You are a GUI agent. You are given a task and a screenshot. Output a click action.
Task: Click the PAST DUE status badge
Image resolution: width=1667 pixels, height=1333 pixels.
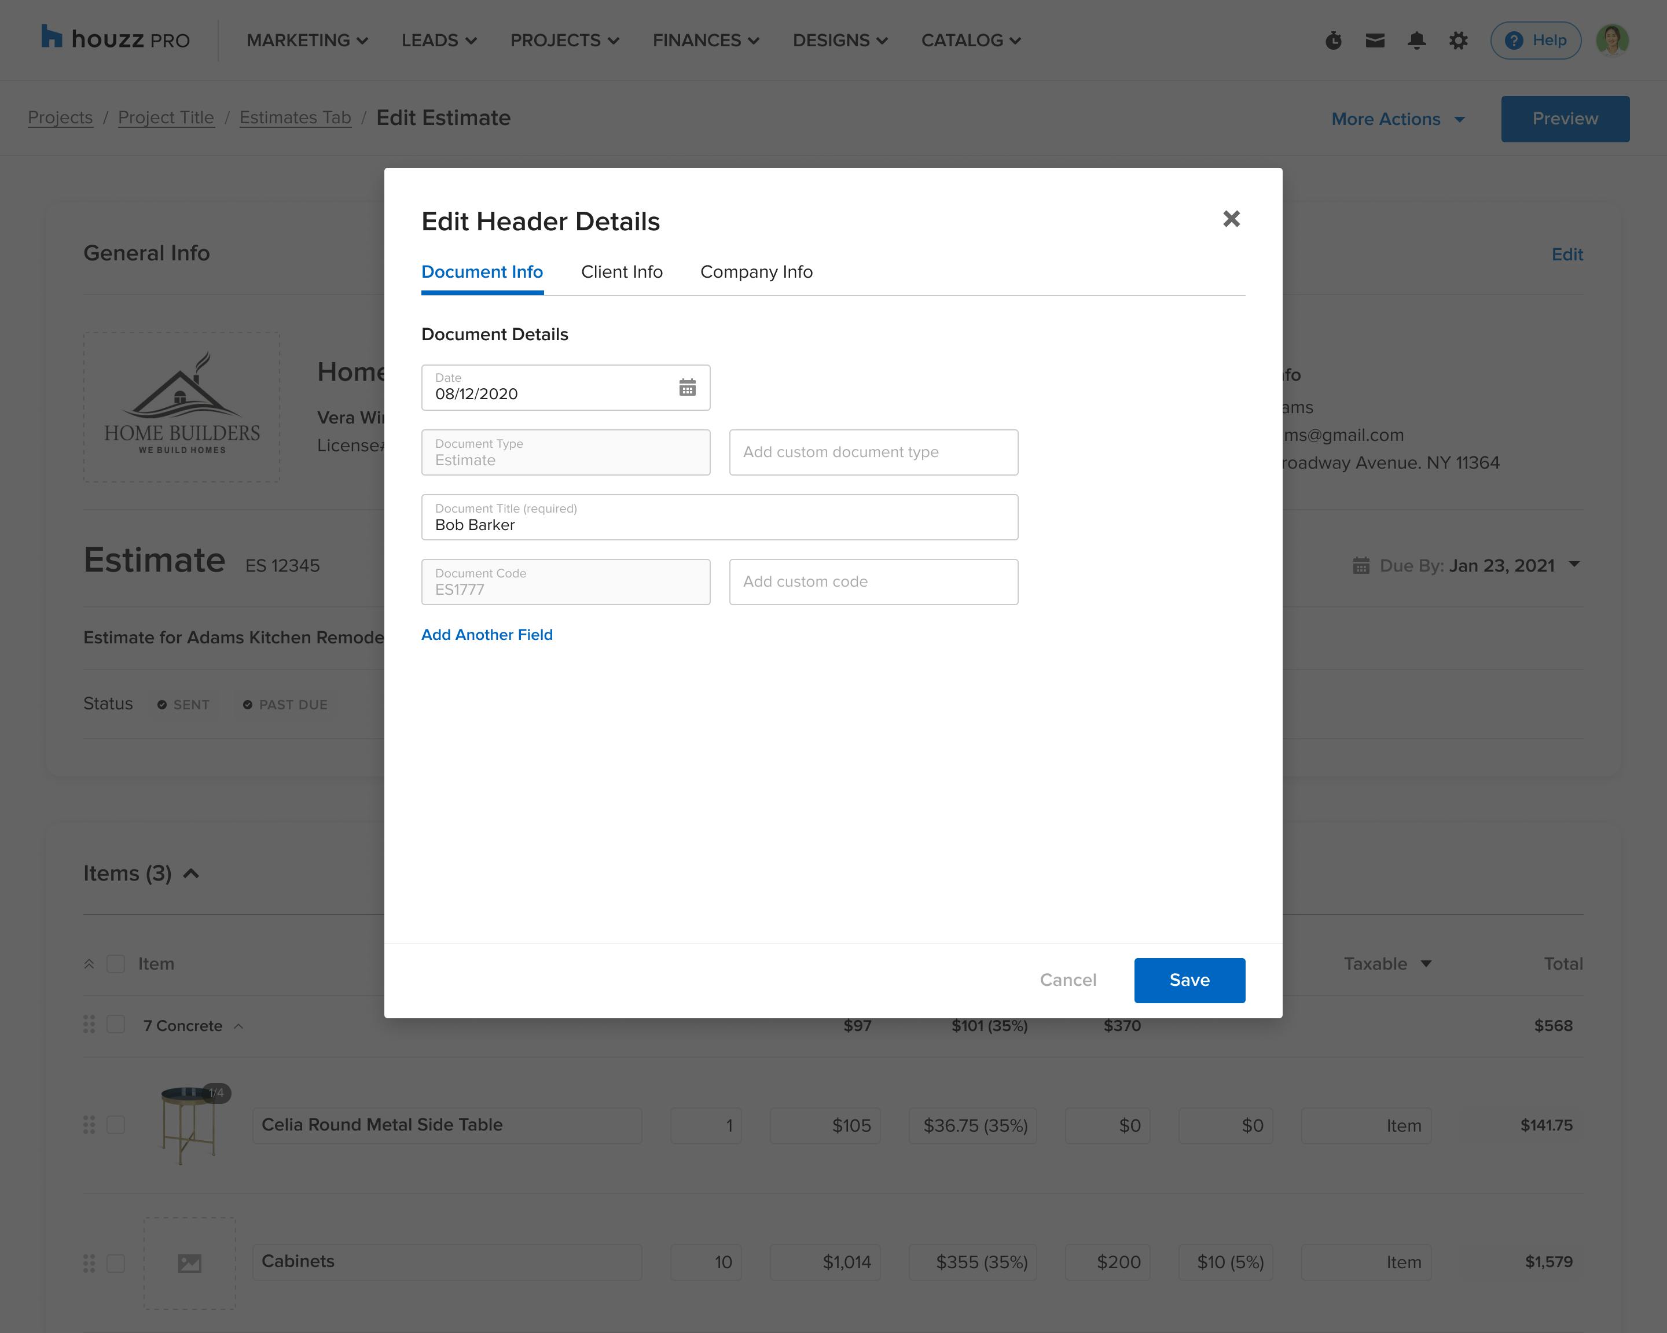285,704
